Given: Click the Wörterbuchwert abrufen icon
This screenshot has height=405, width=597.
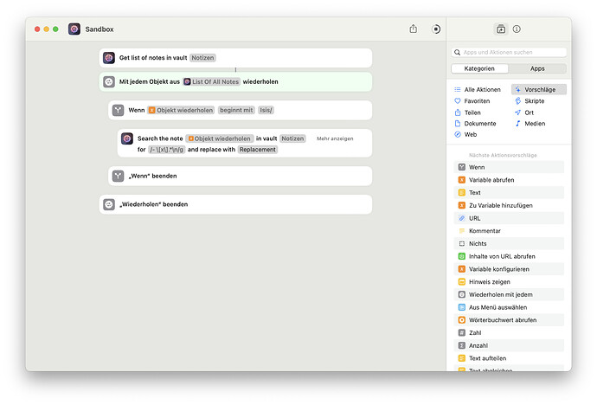Looking at the screenshot, I should (x=462, y=320).
